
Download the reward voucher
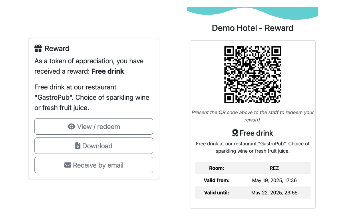(94, 146)
